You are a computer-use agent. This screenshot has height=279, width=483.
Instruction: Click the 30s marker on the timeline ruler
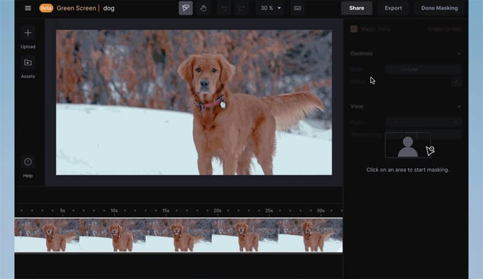(321, 210)
